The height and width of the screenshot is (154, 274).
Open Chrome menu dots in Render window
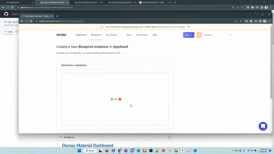click(269, 21)
